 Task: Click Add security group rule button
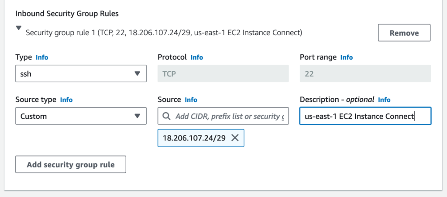pyautogui.click(x=71, y=165)
